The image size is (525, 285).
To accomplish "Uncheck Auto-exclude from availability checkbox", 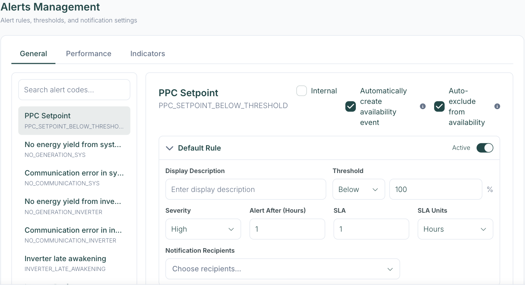I will pyautogui.click(x=439, y=106).
